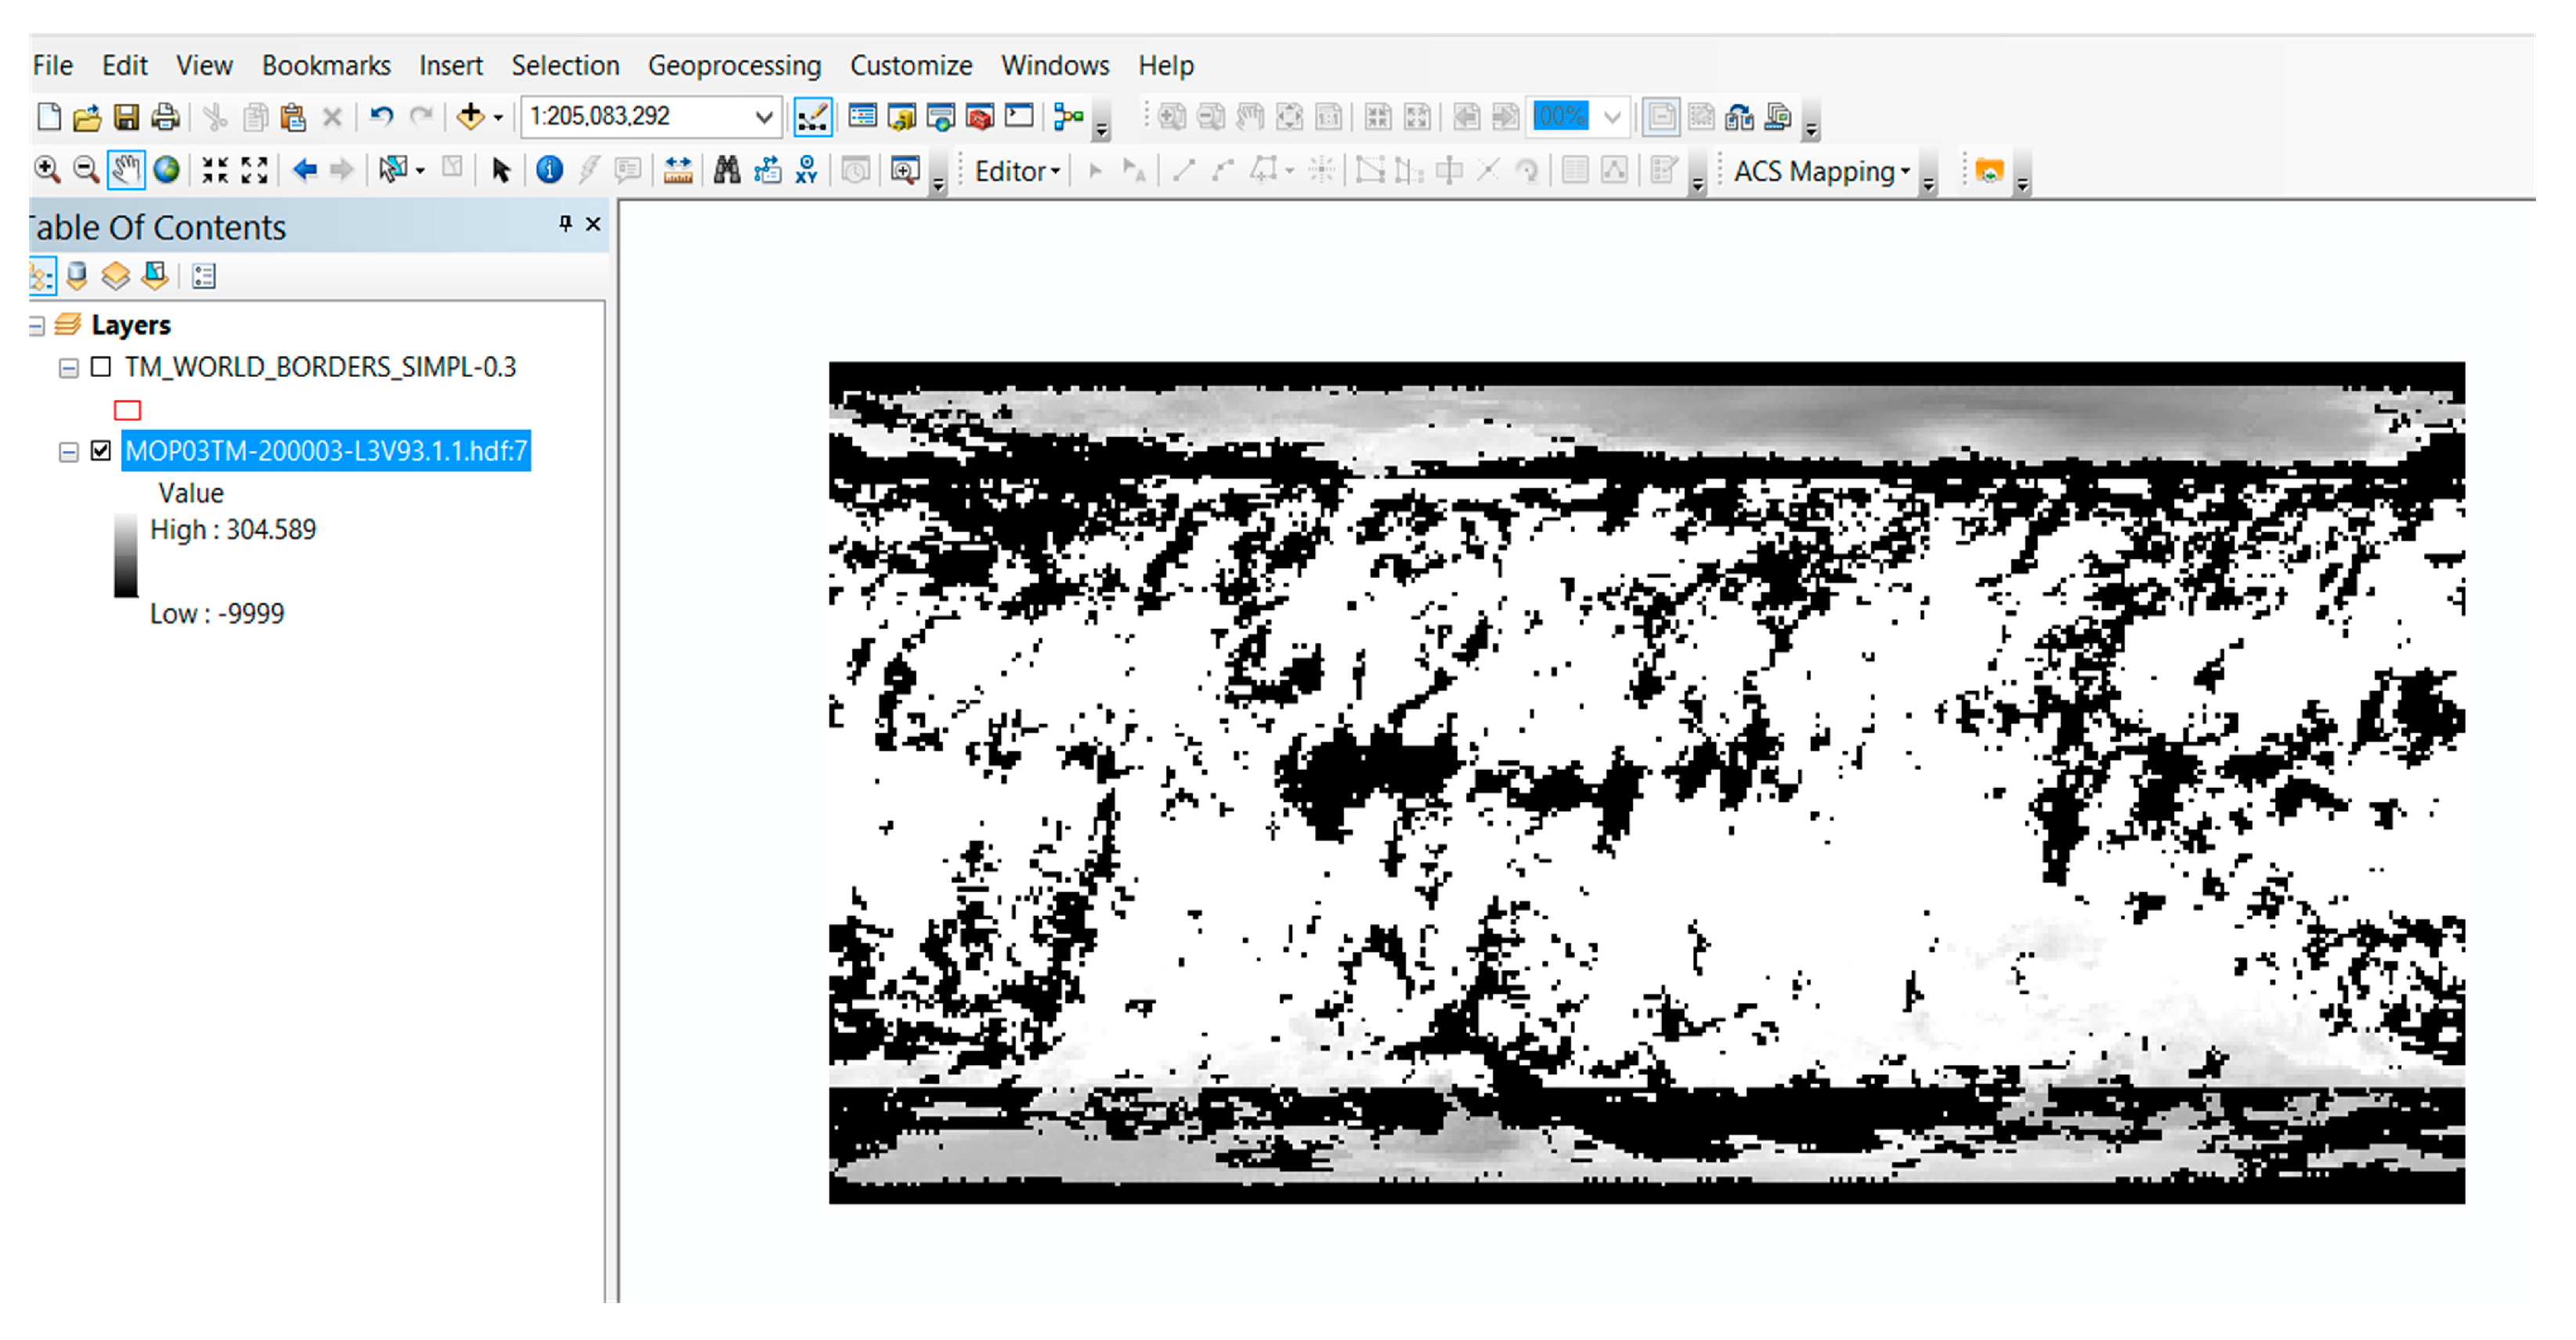
Task: Click the red symbol swatch under TM_WORLD_BORDERS
Action: coord(126,410)
